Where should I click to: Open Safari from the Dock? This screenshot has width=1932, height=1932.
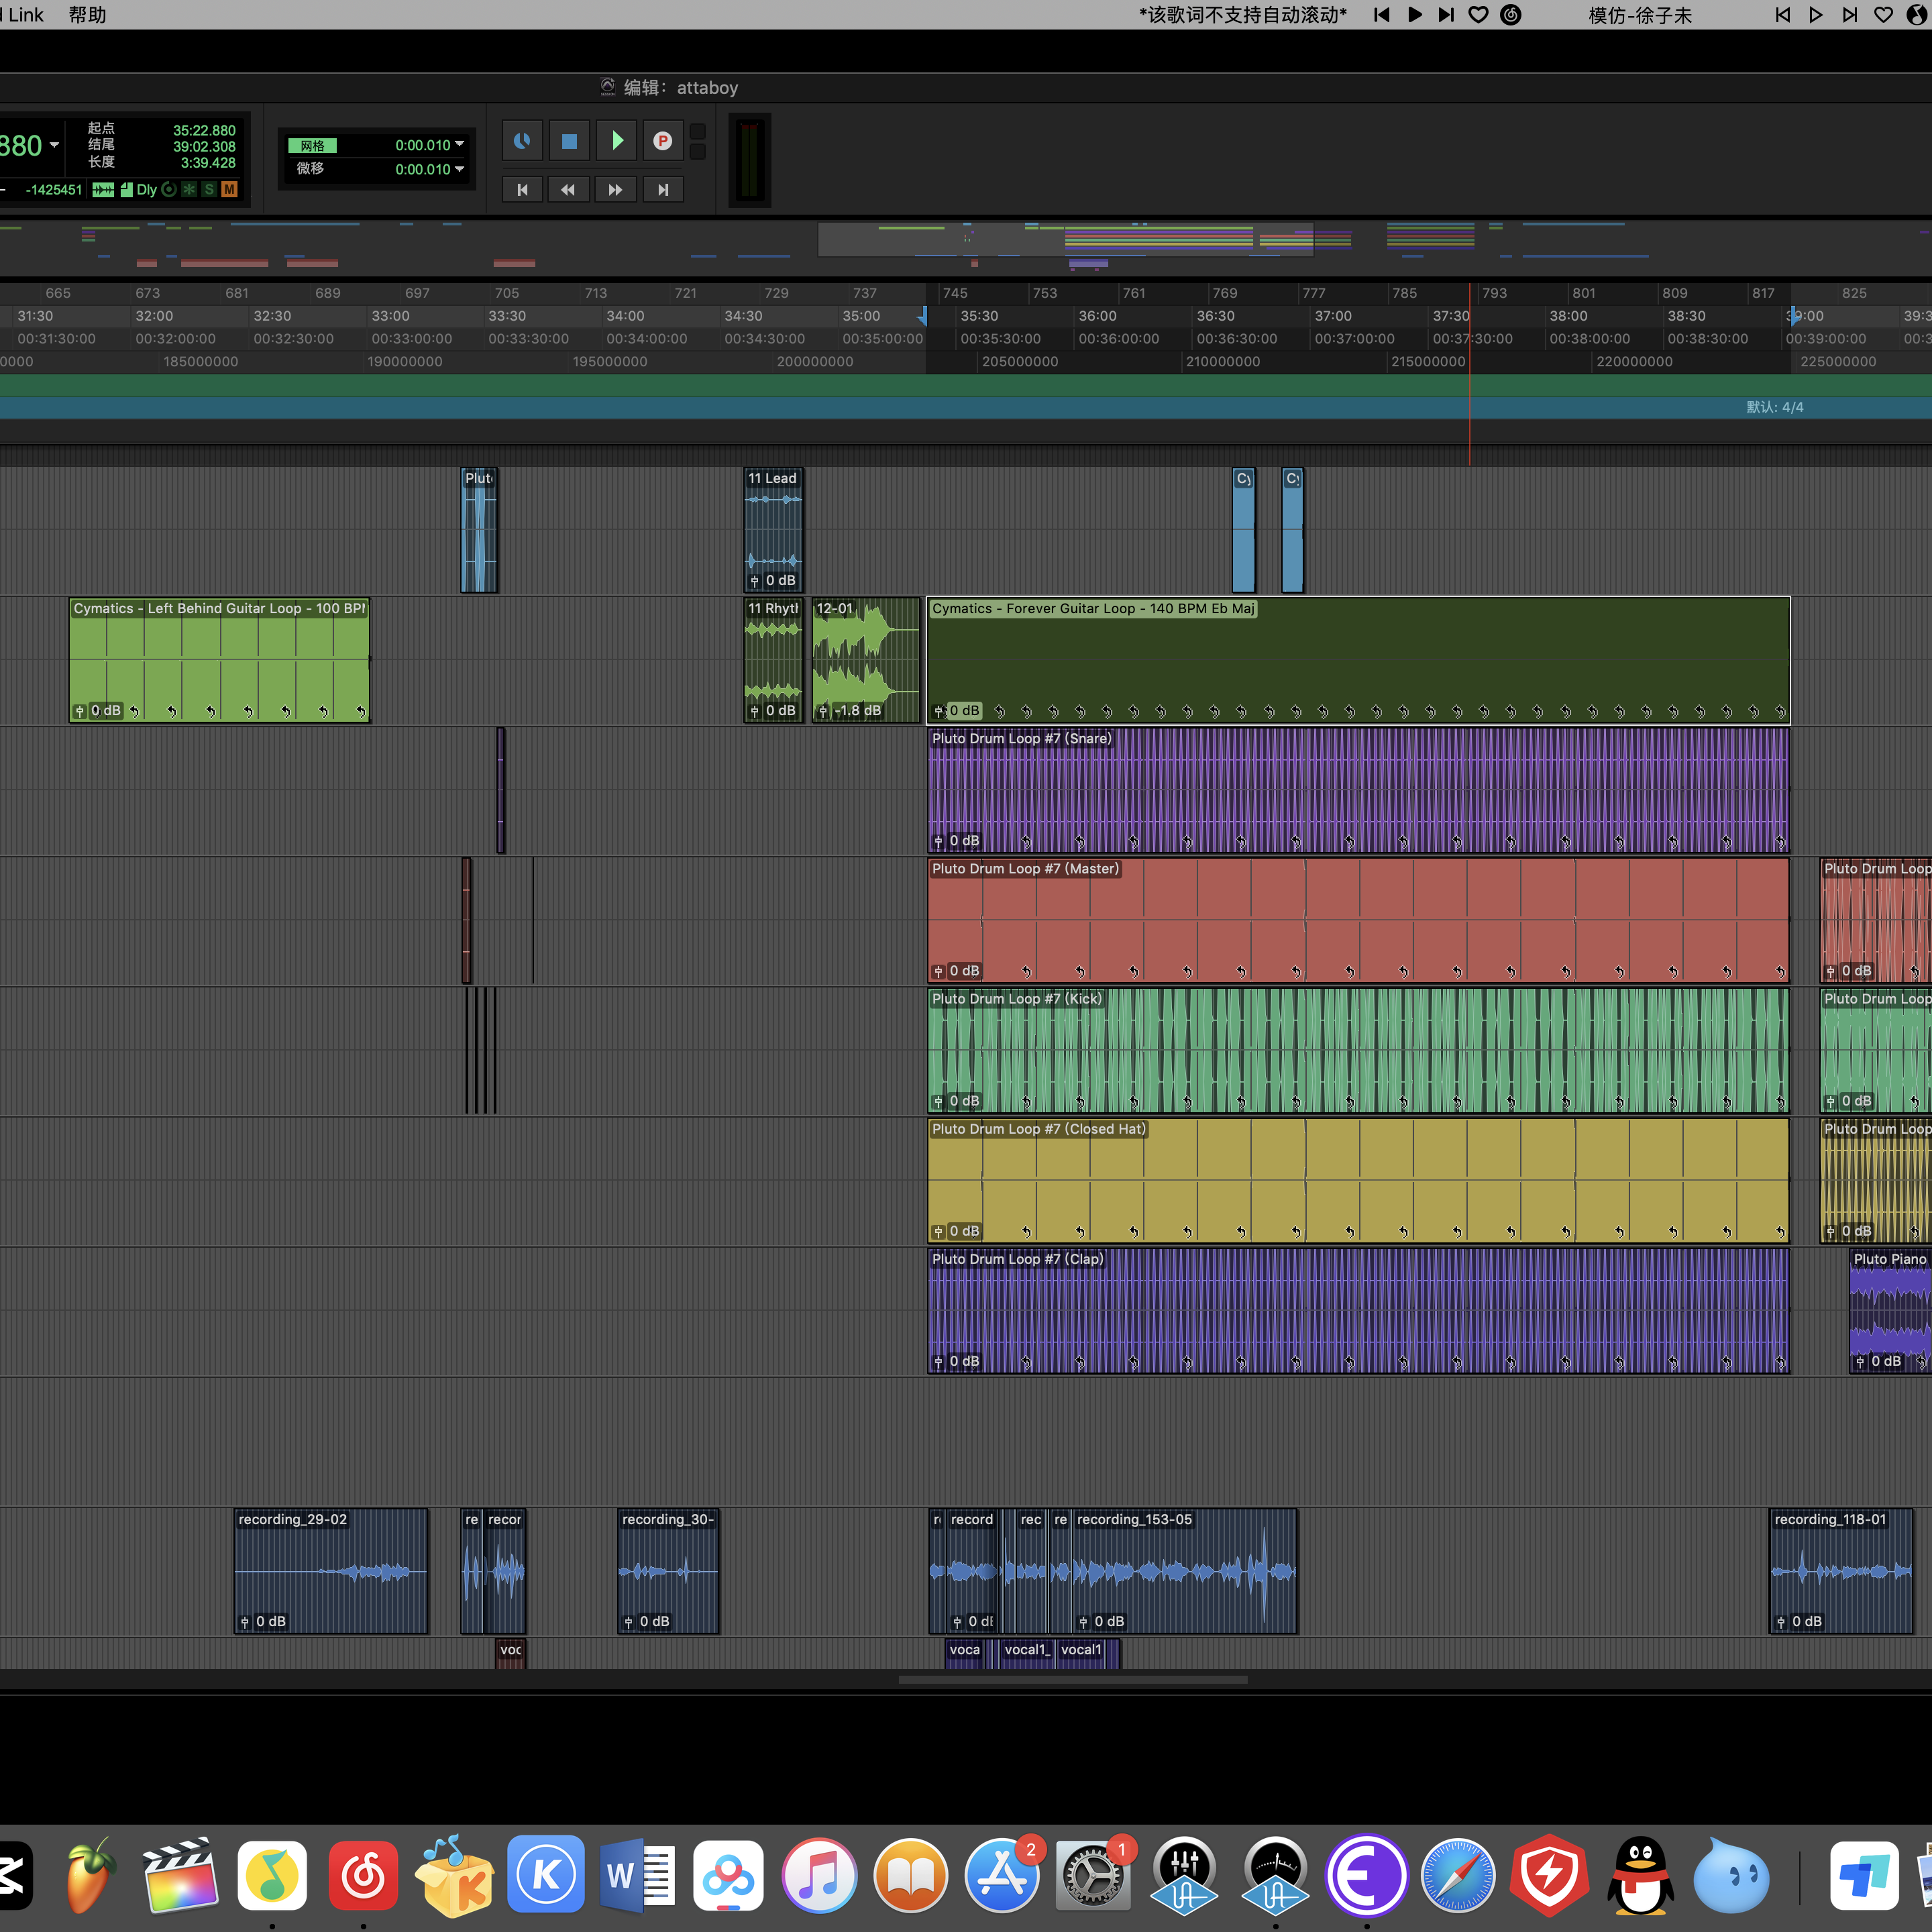pos(1457,1876)
